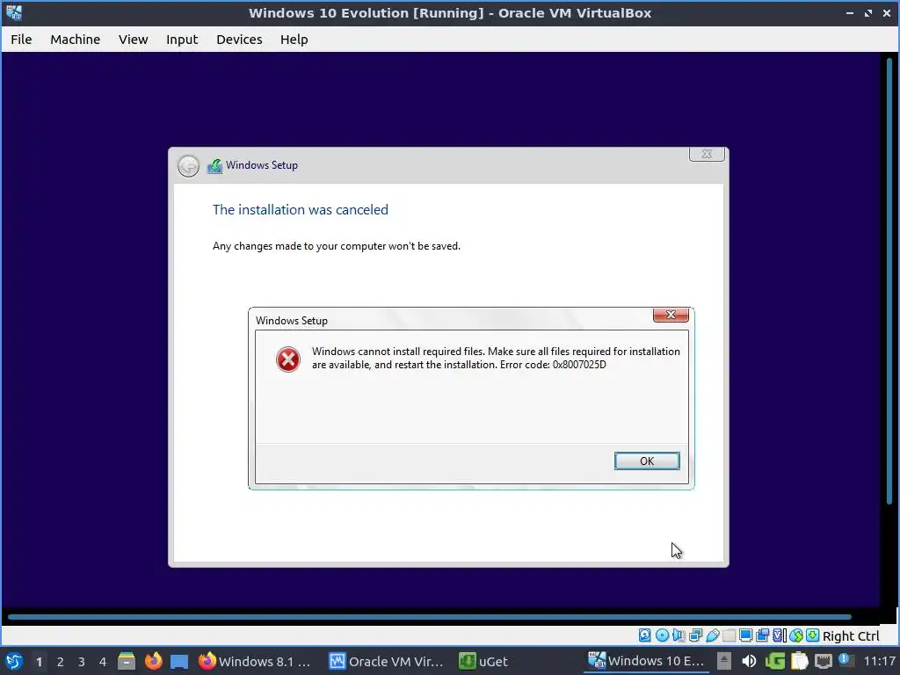Click the Right Ctrl host key label

pyautogui.click(x=851, y=636)
